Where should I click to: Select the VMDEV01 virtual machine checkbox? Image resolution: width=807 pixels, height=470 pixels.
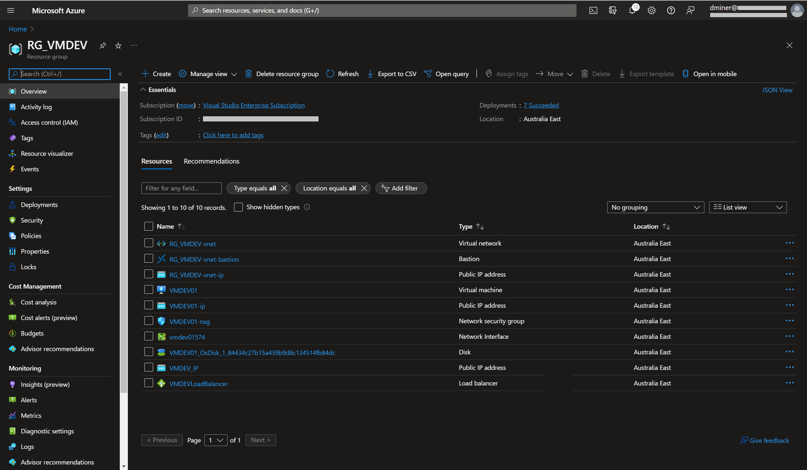(149, 290)
